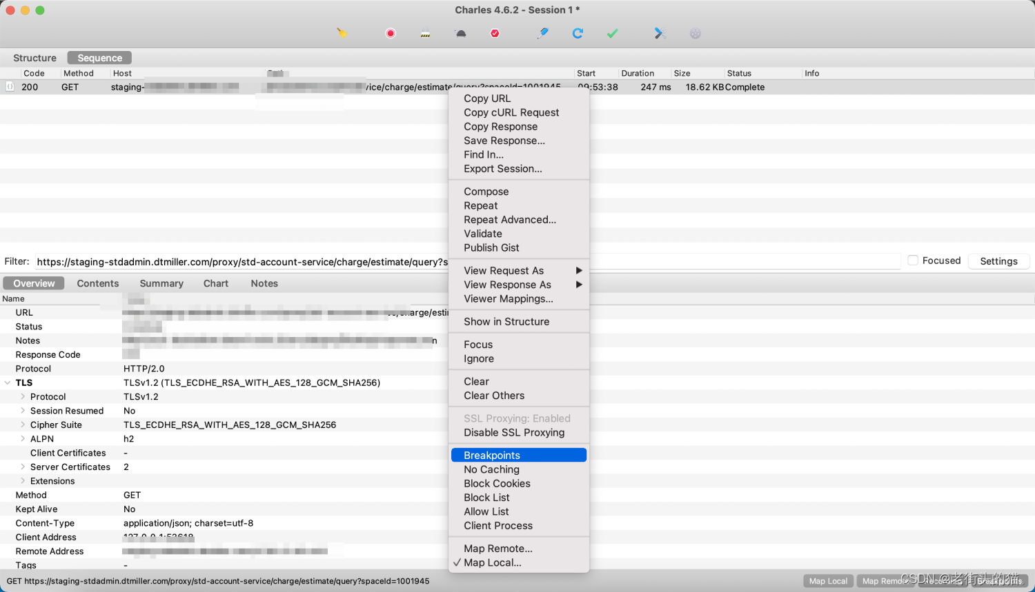Open the Chart tab
Screen dimensions: 1035x592
coord(216,283)
